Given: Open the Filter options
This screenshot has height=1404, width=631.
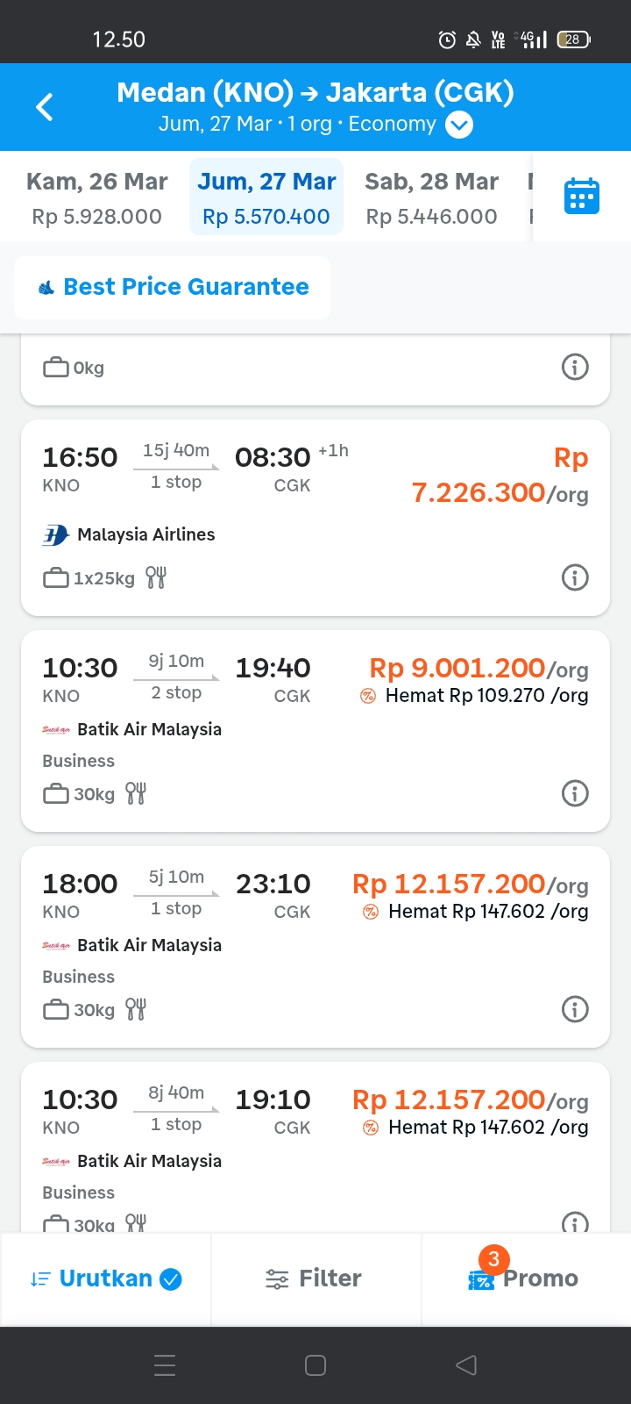Looking at the screenshot, I should [x=314, y=1279].
